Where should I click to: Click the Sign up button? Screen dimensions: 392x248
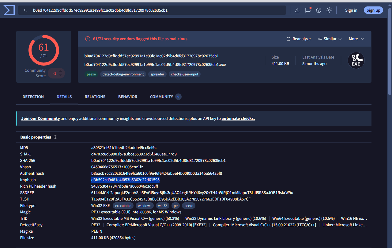pos(373,10)
